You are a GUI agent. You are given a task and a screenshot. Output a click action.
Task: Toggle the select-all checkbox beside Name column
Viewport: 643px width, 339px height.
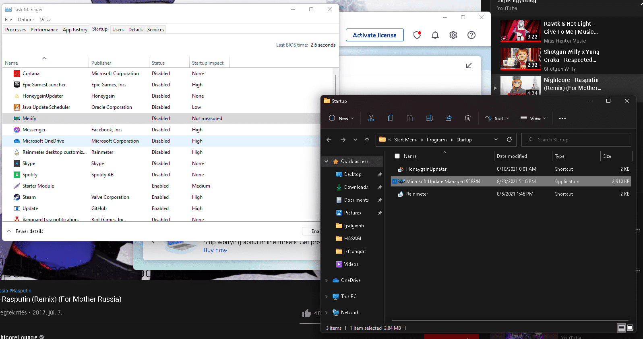click(397, 156)
